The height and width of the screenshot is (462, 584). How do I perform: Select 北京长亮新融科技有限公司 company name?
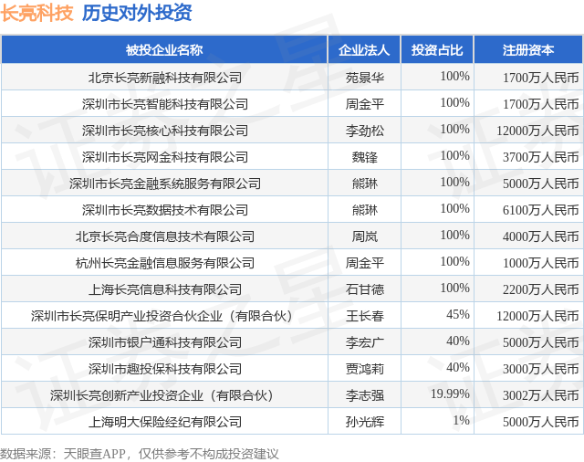[165, 78]
